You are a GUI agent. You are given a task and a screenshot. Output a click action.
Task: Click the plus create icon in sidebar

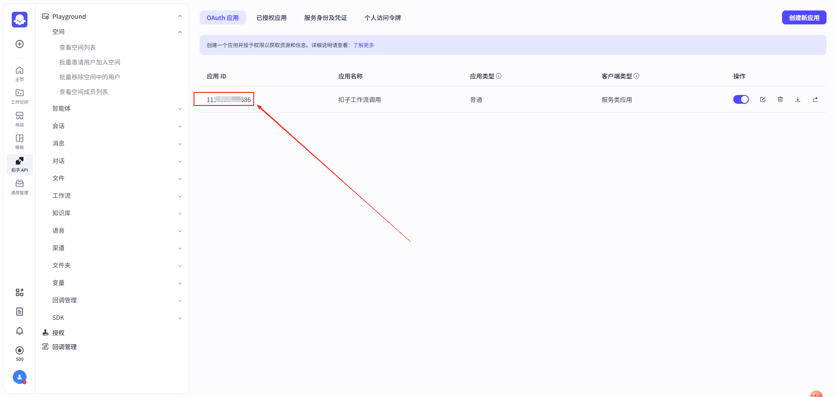point(20,44)
